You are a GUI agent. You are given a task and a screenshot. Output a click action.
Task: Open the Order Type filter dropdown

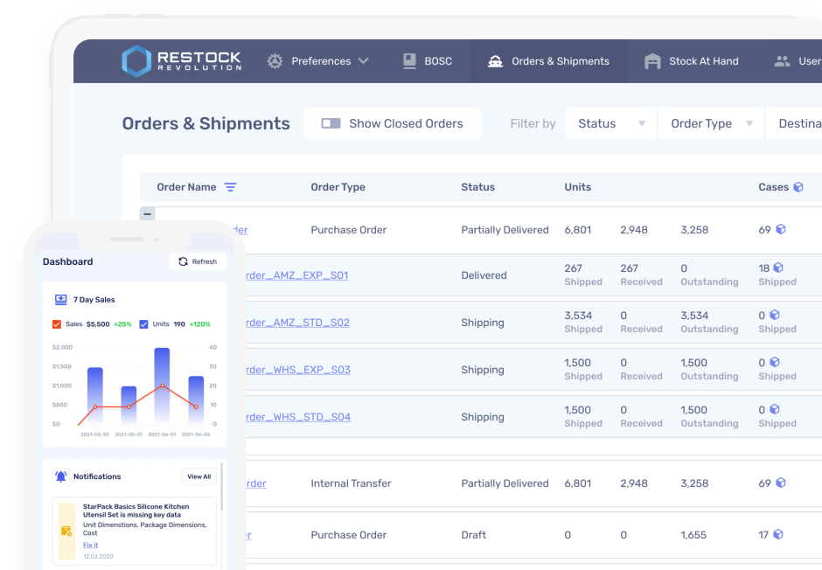pos(711,123)
